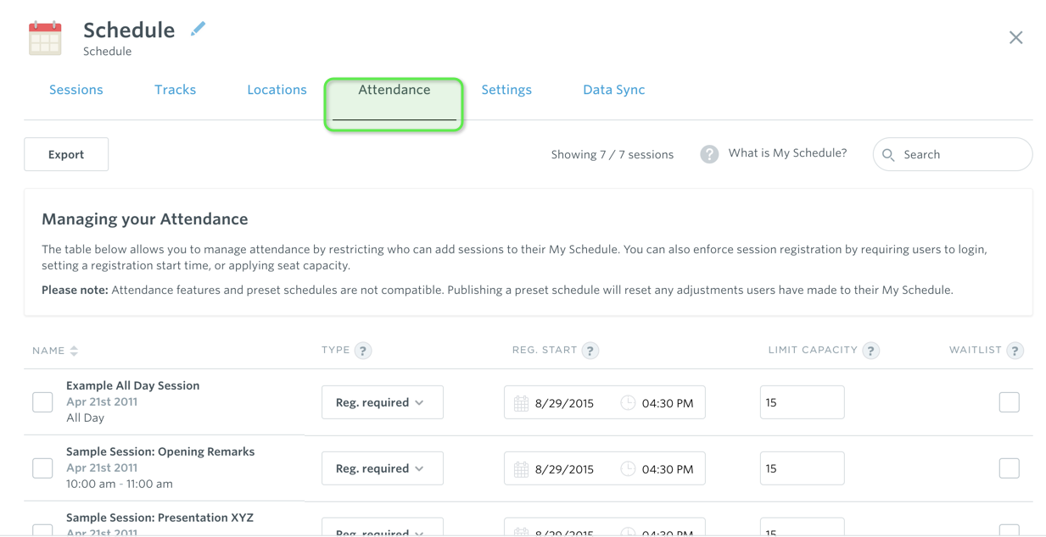Click the question mark icon beside What is My Schedule
Viewport: 1046px width, 537px height.
[709, 154]
